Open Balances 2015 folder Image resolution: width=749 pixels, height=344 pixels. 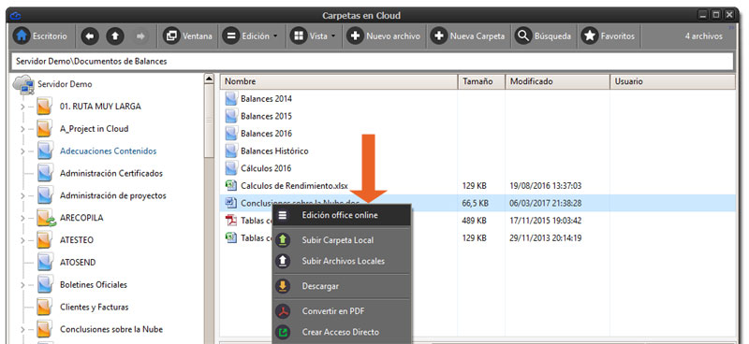click(x=266, y=116)
